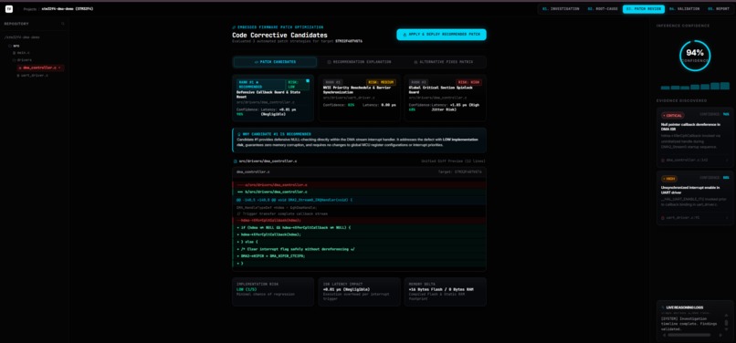The image size is (736, 343).
Task: Click the stm32f4-dma-demo project breadcrumb
Action: tap(68, 9)
